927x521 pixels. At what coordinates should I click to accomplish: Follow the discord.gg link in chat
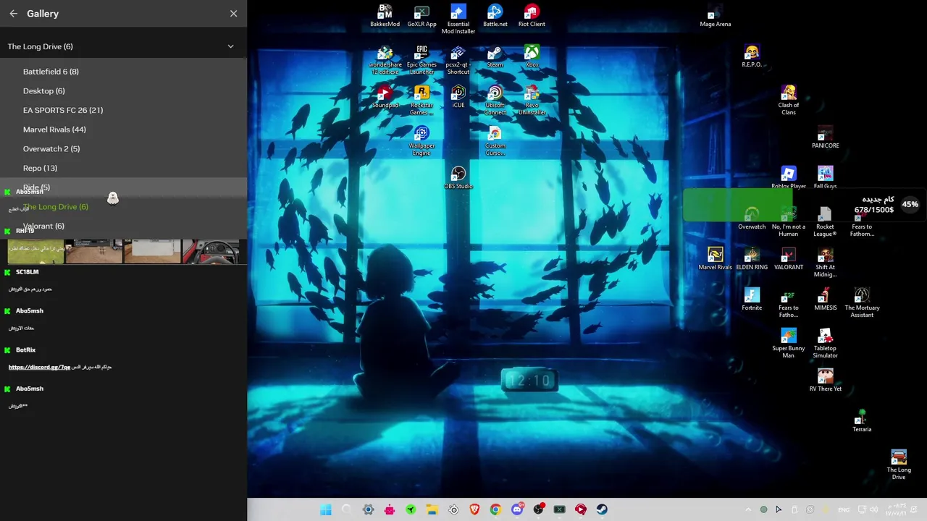39,367
